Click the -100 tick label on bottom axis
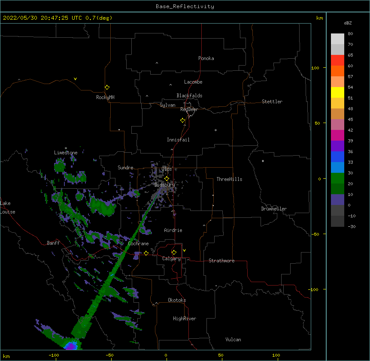The image size is (370, 361). click(x=54, y=355)
